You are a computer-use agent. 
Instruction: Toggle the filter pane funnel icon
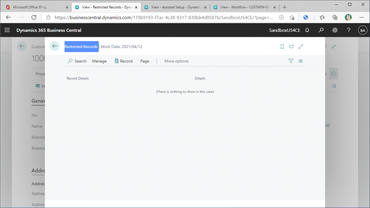click(291, 61)
